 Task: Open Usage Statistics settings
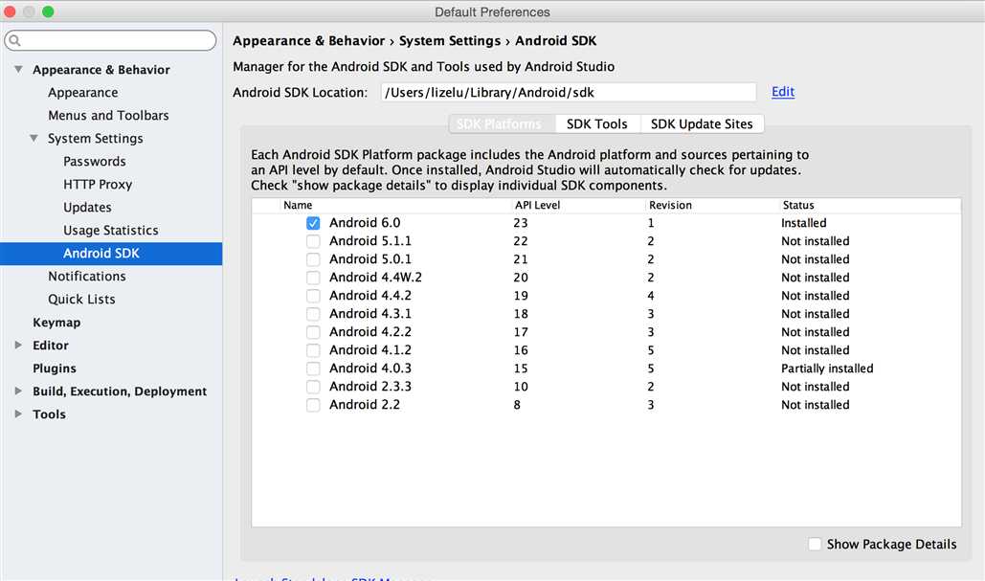coord(111,231)
